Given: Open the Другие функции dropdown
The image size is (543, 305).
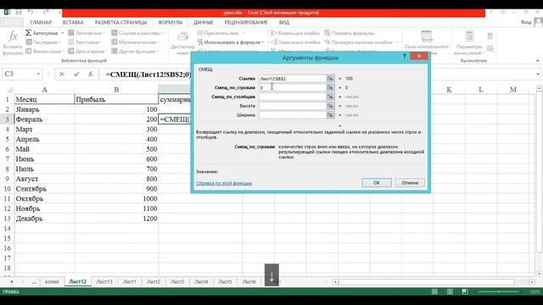Looking at the screenshot, I should pyautogui.click(x=135, y=51).
